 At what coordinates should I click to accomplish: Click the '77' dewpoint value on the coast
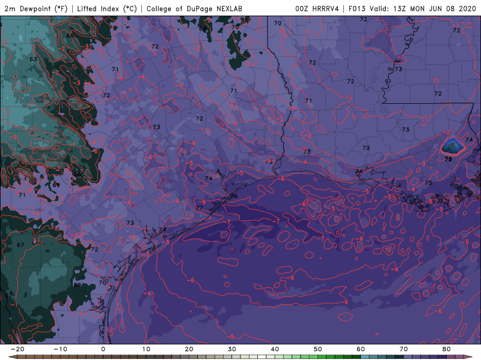[x=200, y=208]
